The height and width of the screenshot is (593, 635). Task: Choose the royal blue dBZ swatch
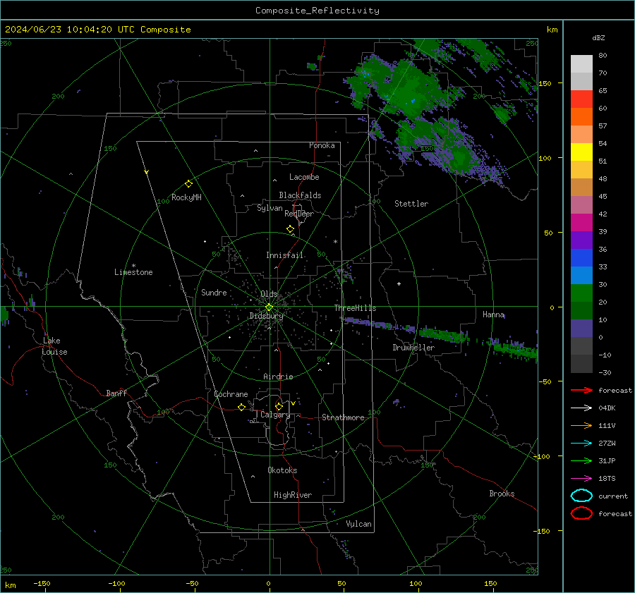[x=581, y=258]
